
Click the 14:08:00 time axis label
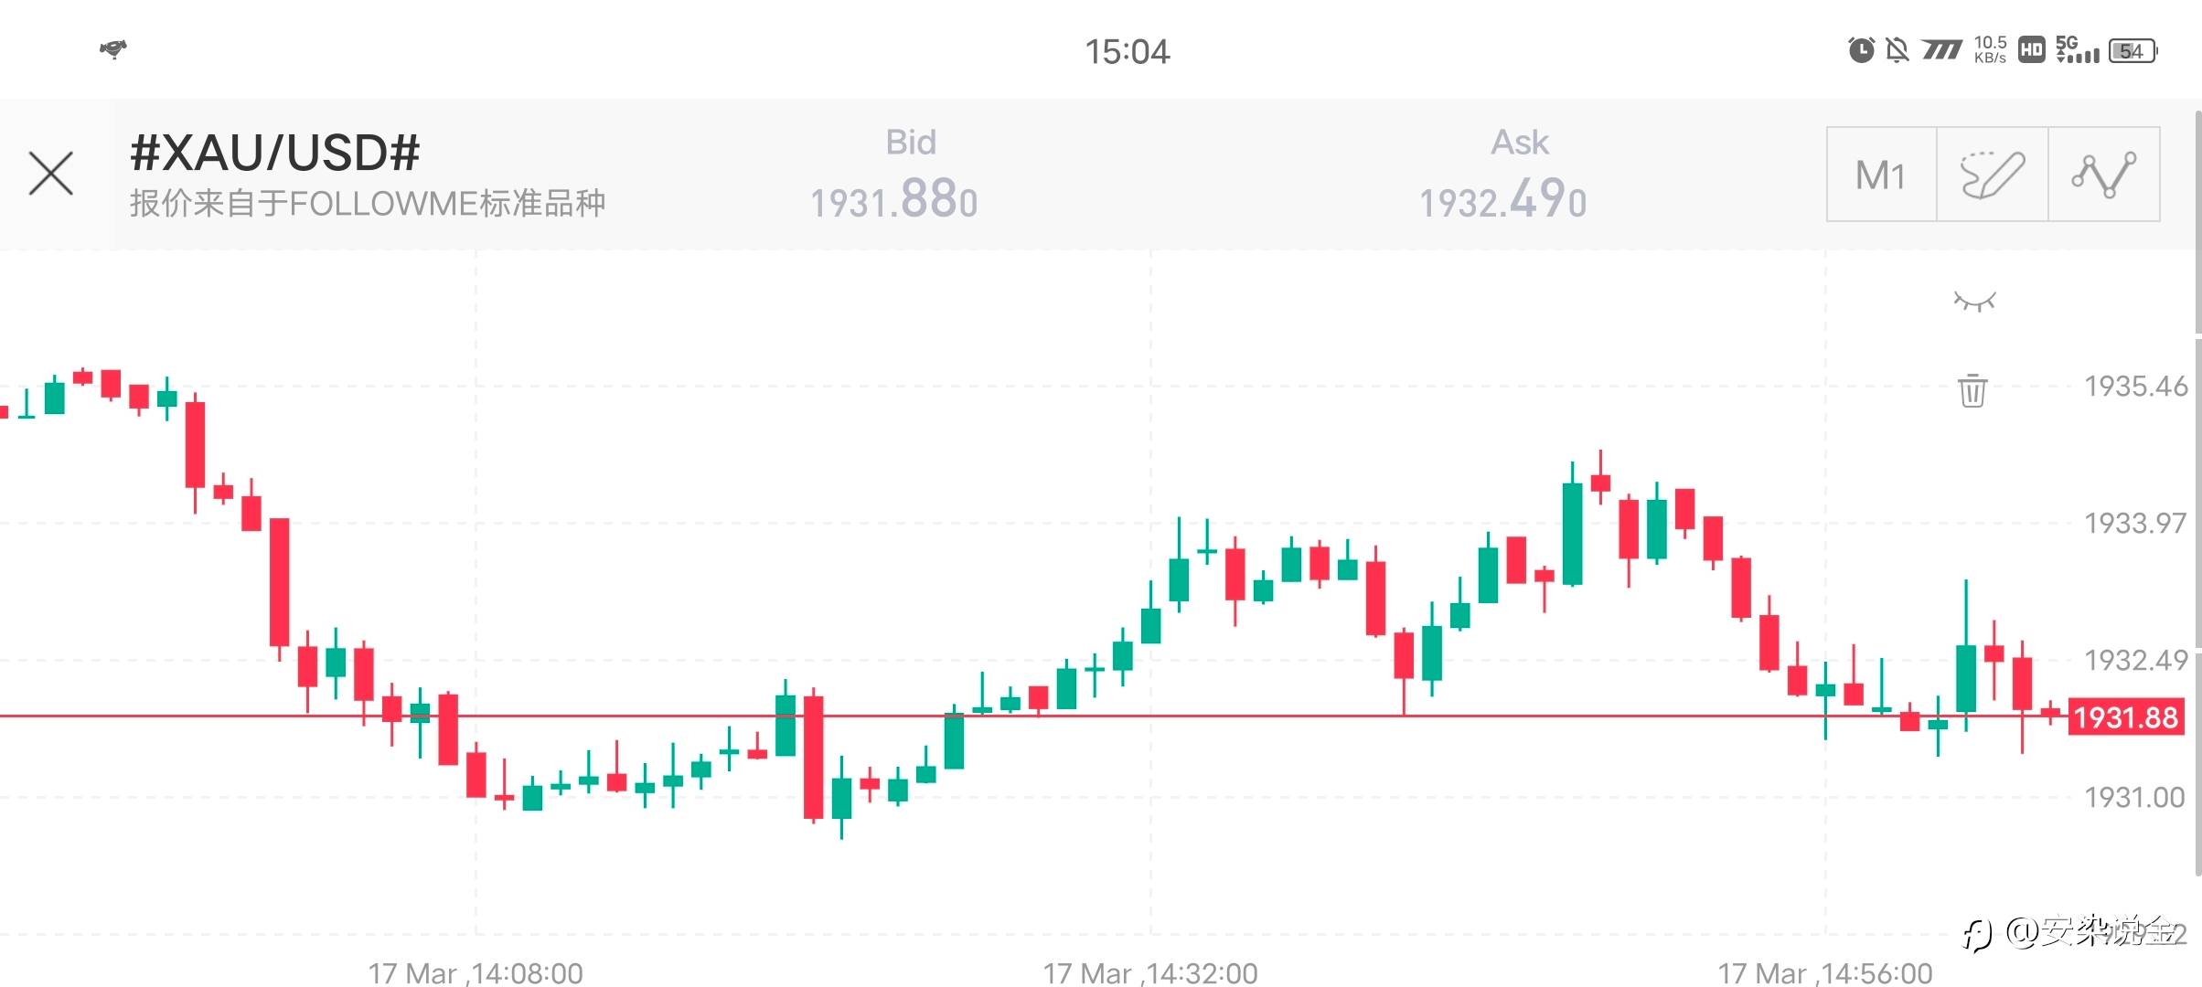point(476,972)
